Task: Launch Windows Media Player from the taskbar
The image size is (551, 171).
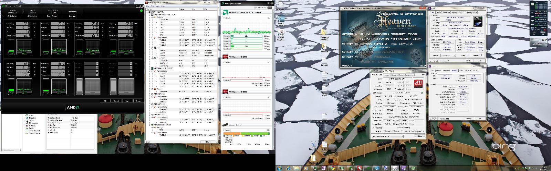Action: 305,168
